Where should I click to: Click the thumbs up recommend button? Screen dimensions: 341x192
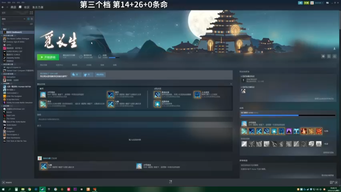click(76, 75)
